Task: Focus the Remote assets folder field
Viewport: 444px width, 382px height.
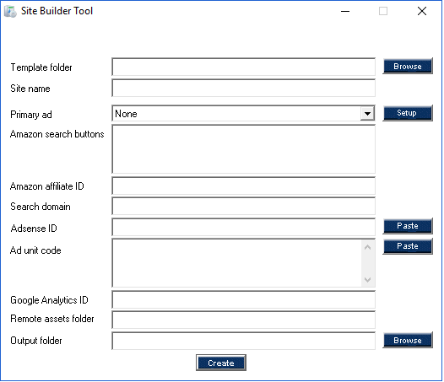Action: pos(243,320)
